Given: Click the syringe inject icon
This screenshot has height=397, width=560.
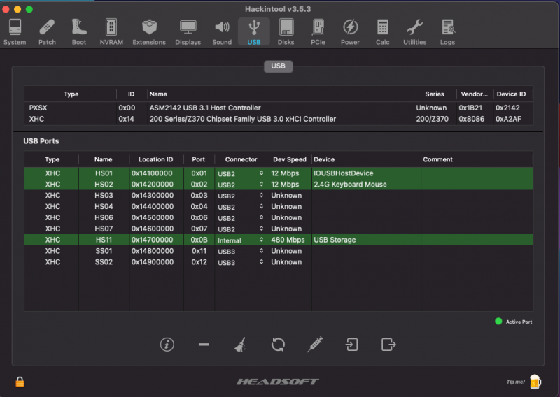Looking at the screenshot, I should (x=315, y=344).
